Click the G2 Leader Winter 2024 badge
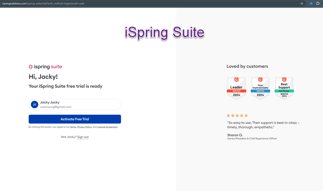 236,88
